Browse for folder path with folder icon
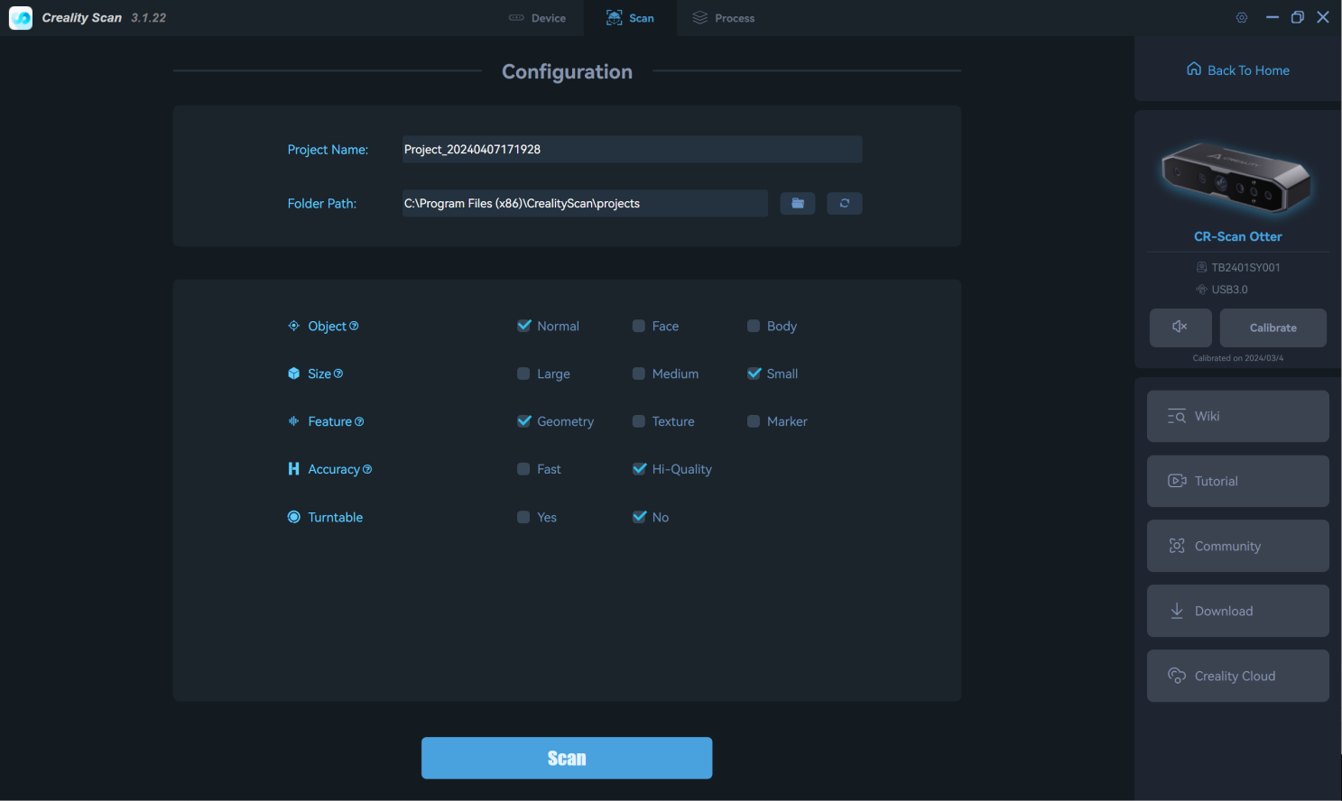 pyautogui.click(x=798, y=204)
